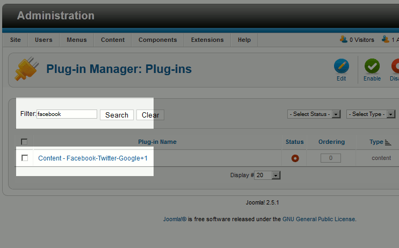Screen dimensions: 399x248
Task: Click the Type column sort icon
Action: tap(388, 142)
